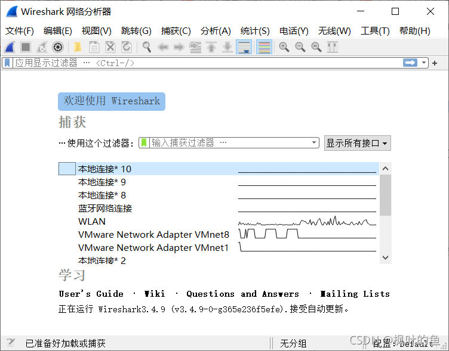Zoom in main window text
This screenshot has width=449, height=351.
[x=284, y=47]
